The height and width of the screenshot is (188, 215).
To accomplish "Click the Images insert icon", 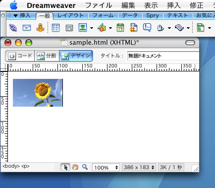I will pyautogui.click(x=83, y=27).
